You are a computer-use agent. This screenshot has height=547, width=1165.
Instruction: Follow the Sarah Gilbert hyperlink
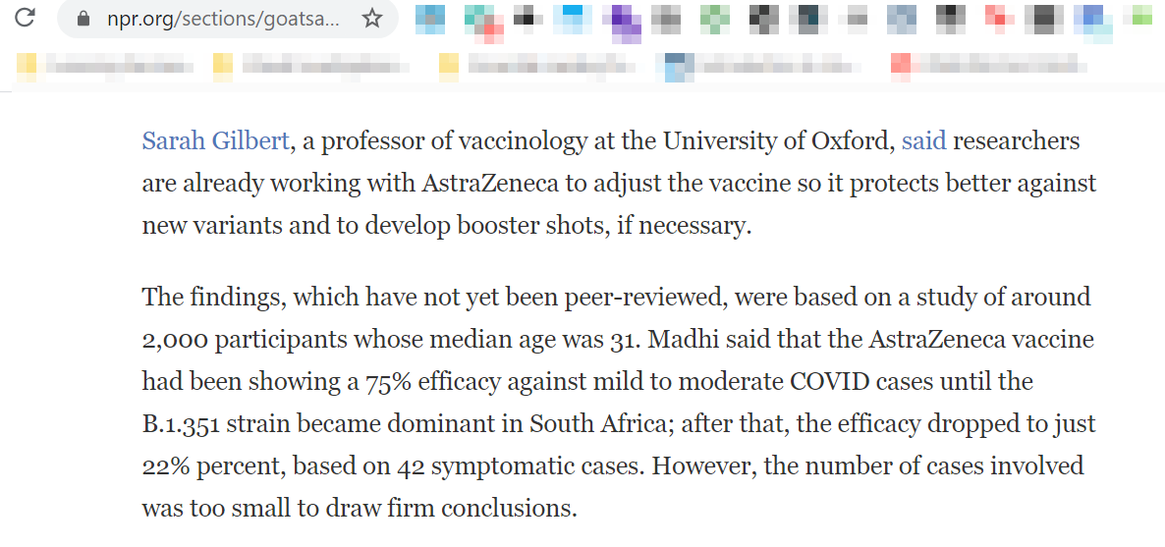215,140
